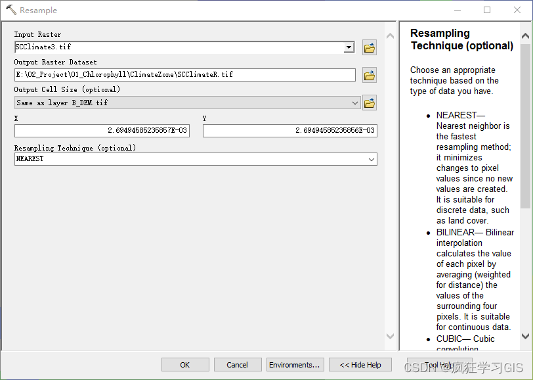The image size is (533, 380).
Task: Click the help panel scroll-up arrow
Action: click(x=525, y=36)
